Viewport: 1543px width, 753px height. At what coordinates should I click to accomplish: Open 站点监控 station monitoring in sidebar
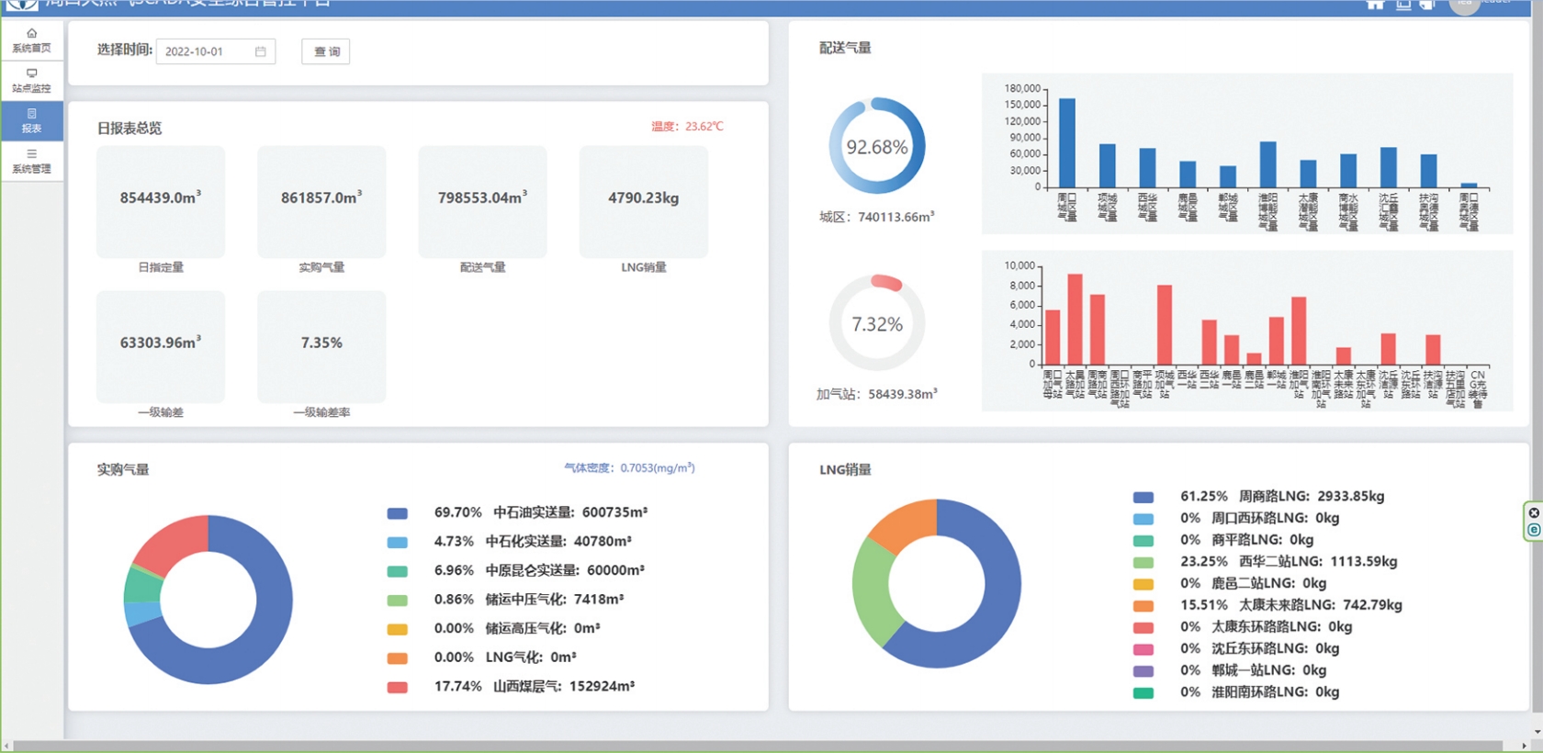pyautogui.click(x=31, y=81)
